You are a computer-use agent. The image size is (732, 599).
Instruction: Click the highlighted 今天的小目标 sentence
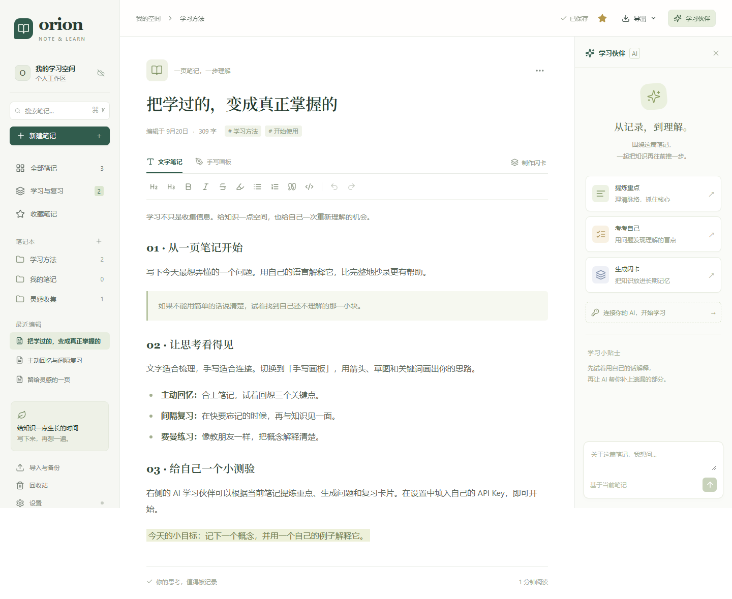click(x=258, y=535)
